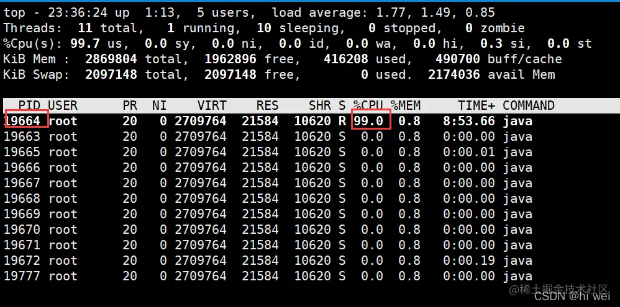Image resolution: width=620 pixels, height=307 pixels.
Task: Click the 2869804 total memory value
Action: [x=111, y=59]
